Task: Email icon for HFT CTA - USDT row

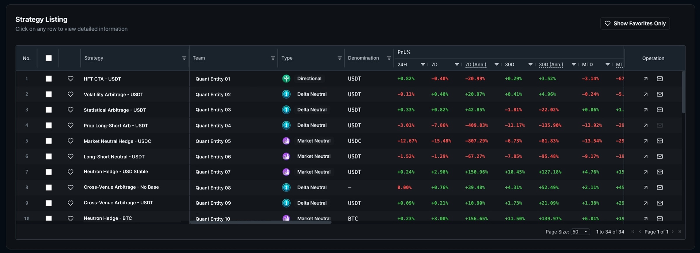Action: (660, 79)
